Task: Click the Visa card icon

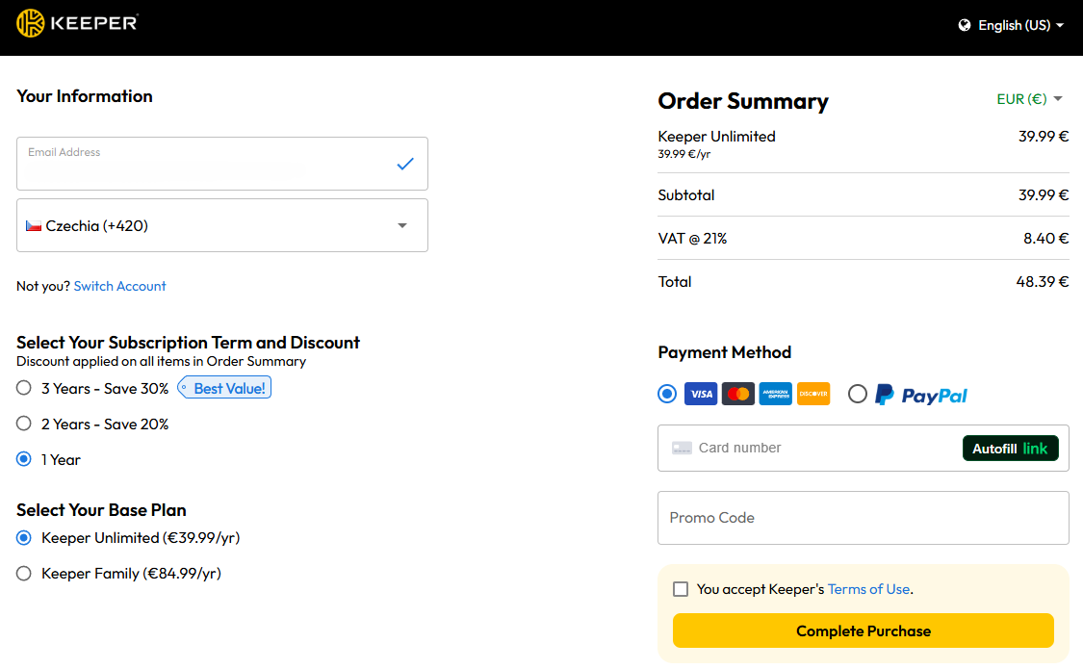Action: click(700, 394)
